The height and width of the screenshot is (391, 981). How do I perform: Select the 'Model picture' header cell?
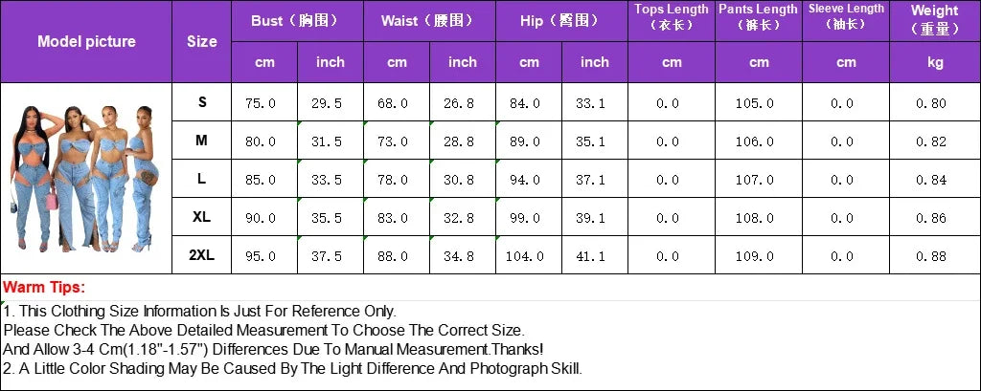[x=86, y=41]
